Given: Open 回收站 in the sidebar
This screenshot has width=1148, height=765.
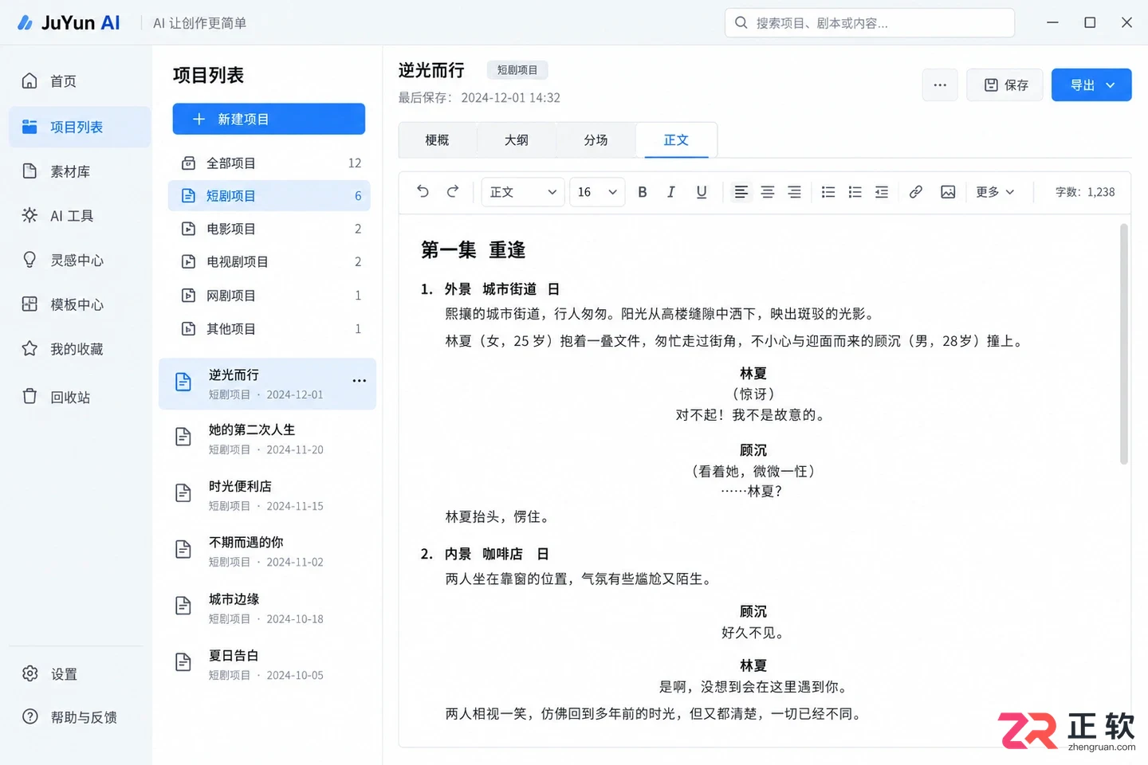Looking at the screenshot, I should (80, 397).
